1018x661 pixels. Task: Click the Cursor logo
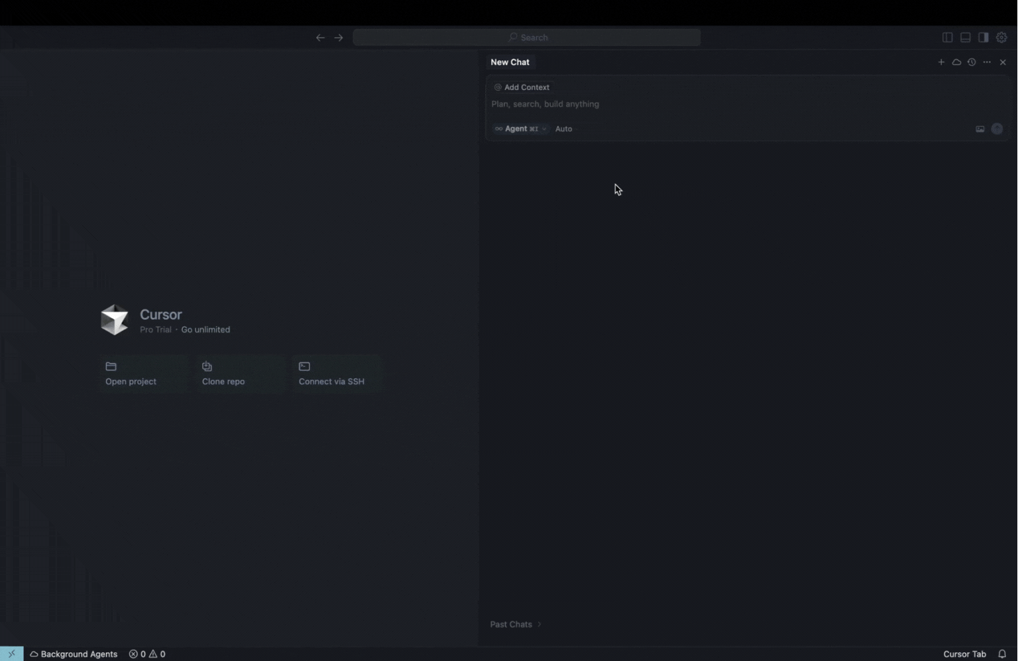click(x=114, y=320)
